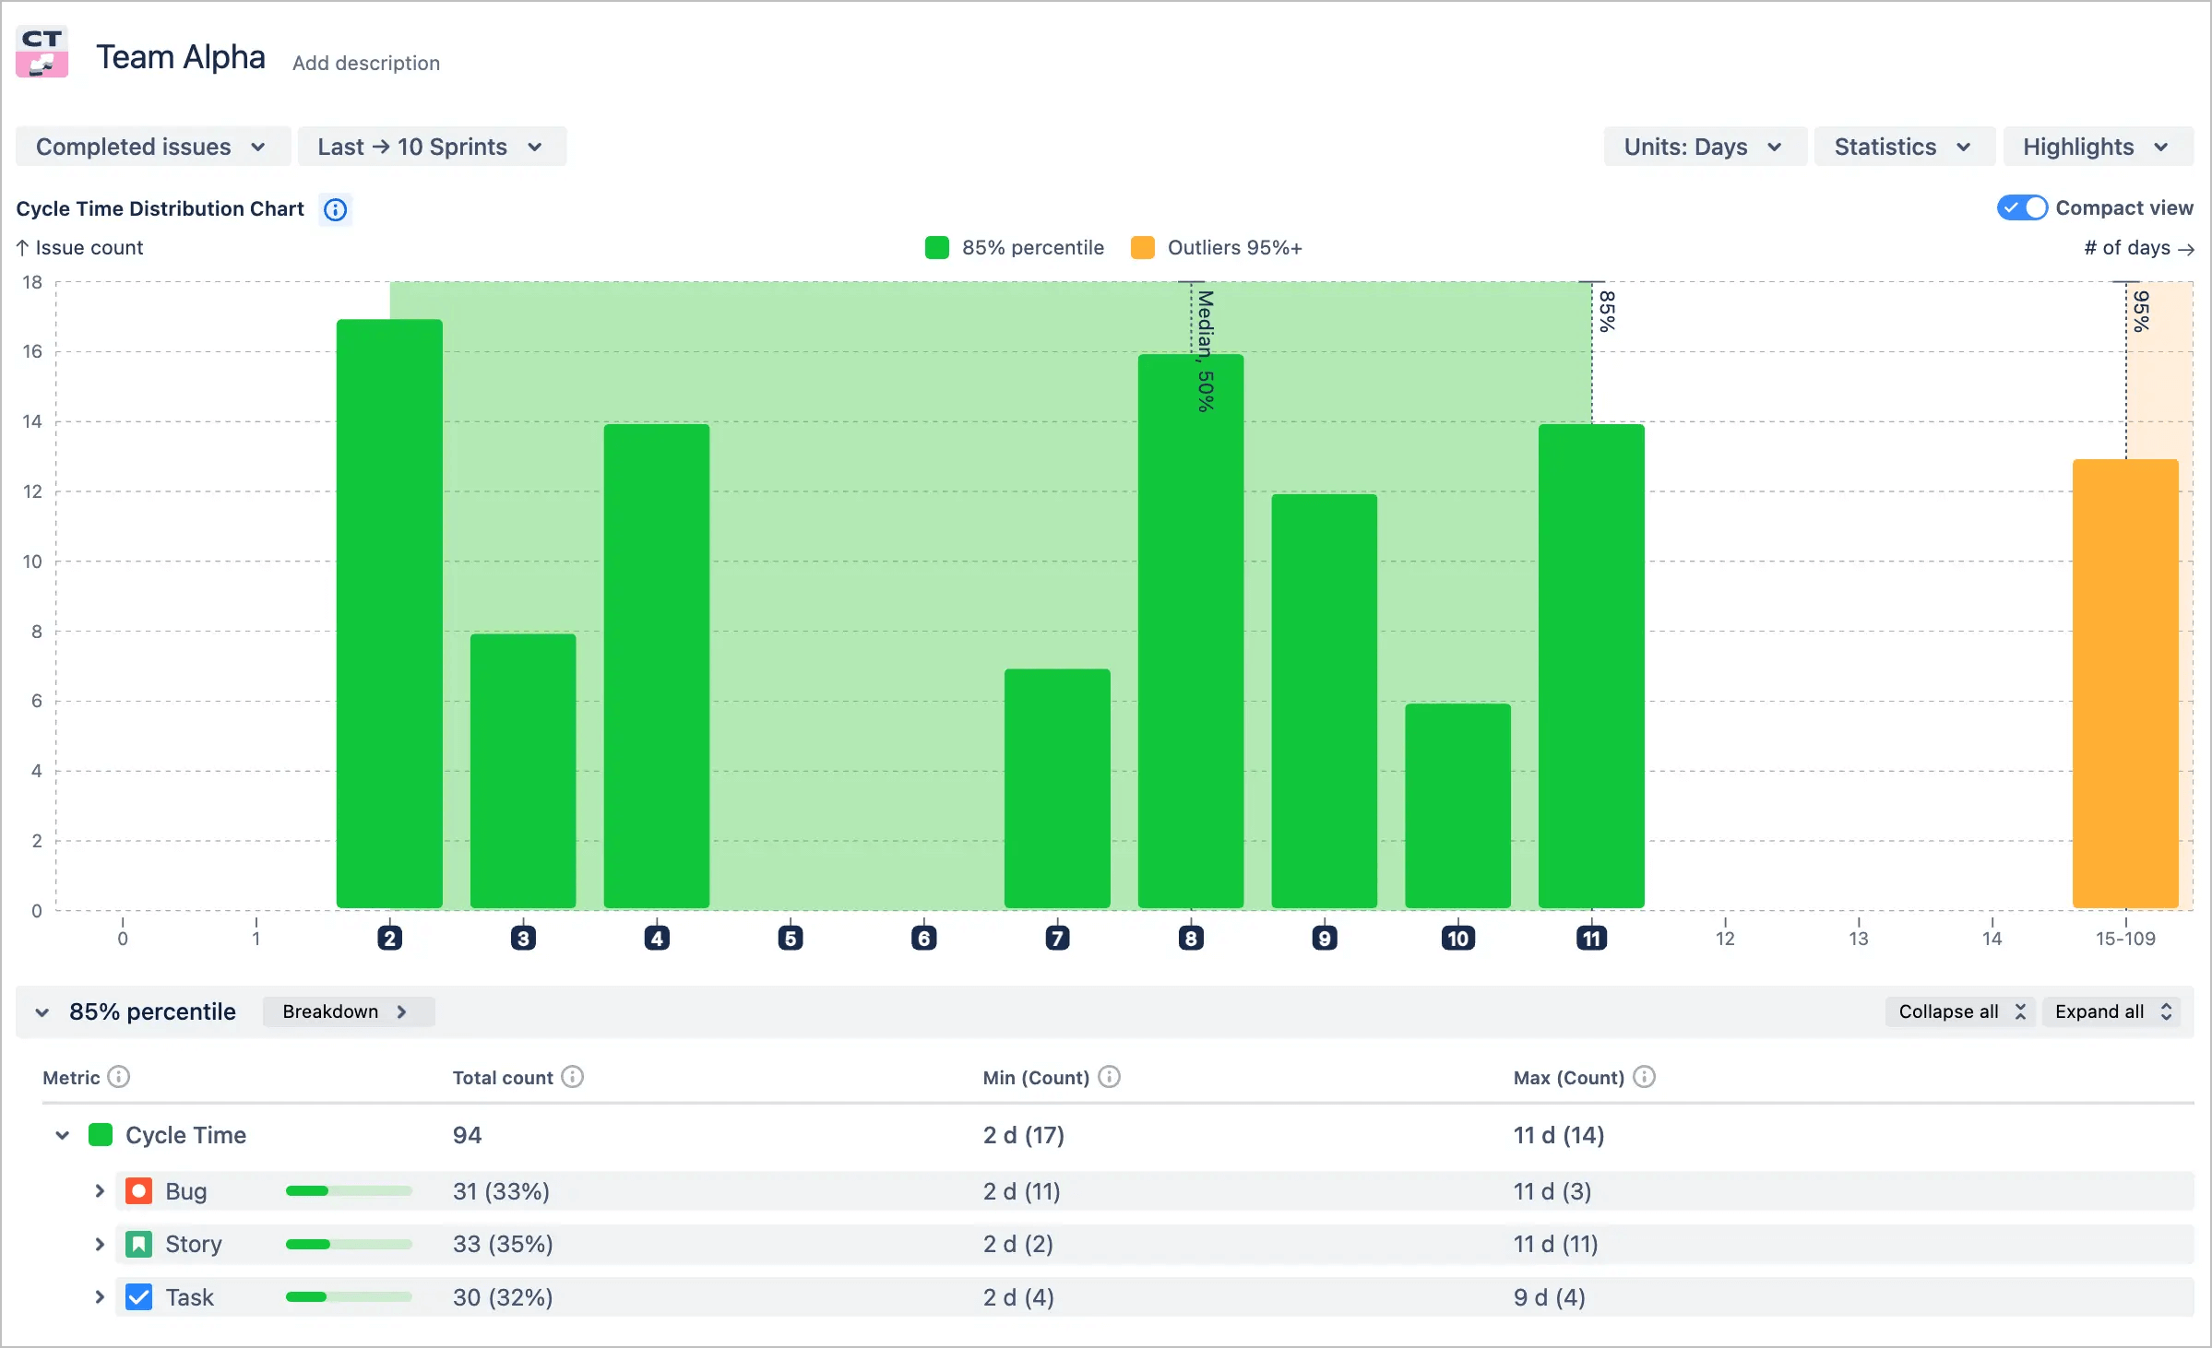Open the Completed issues dropdown

click(x=151, y=146)
